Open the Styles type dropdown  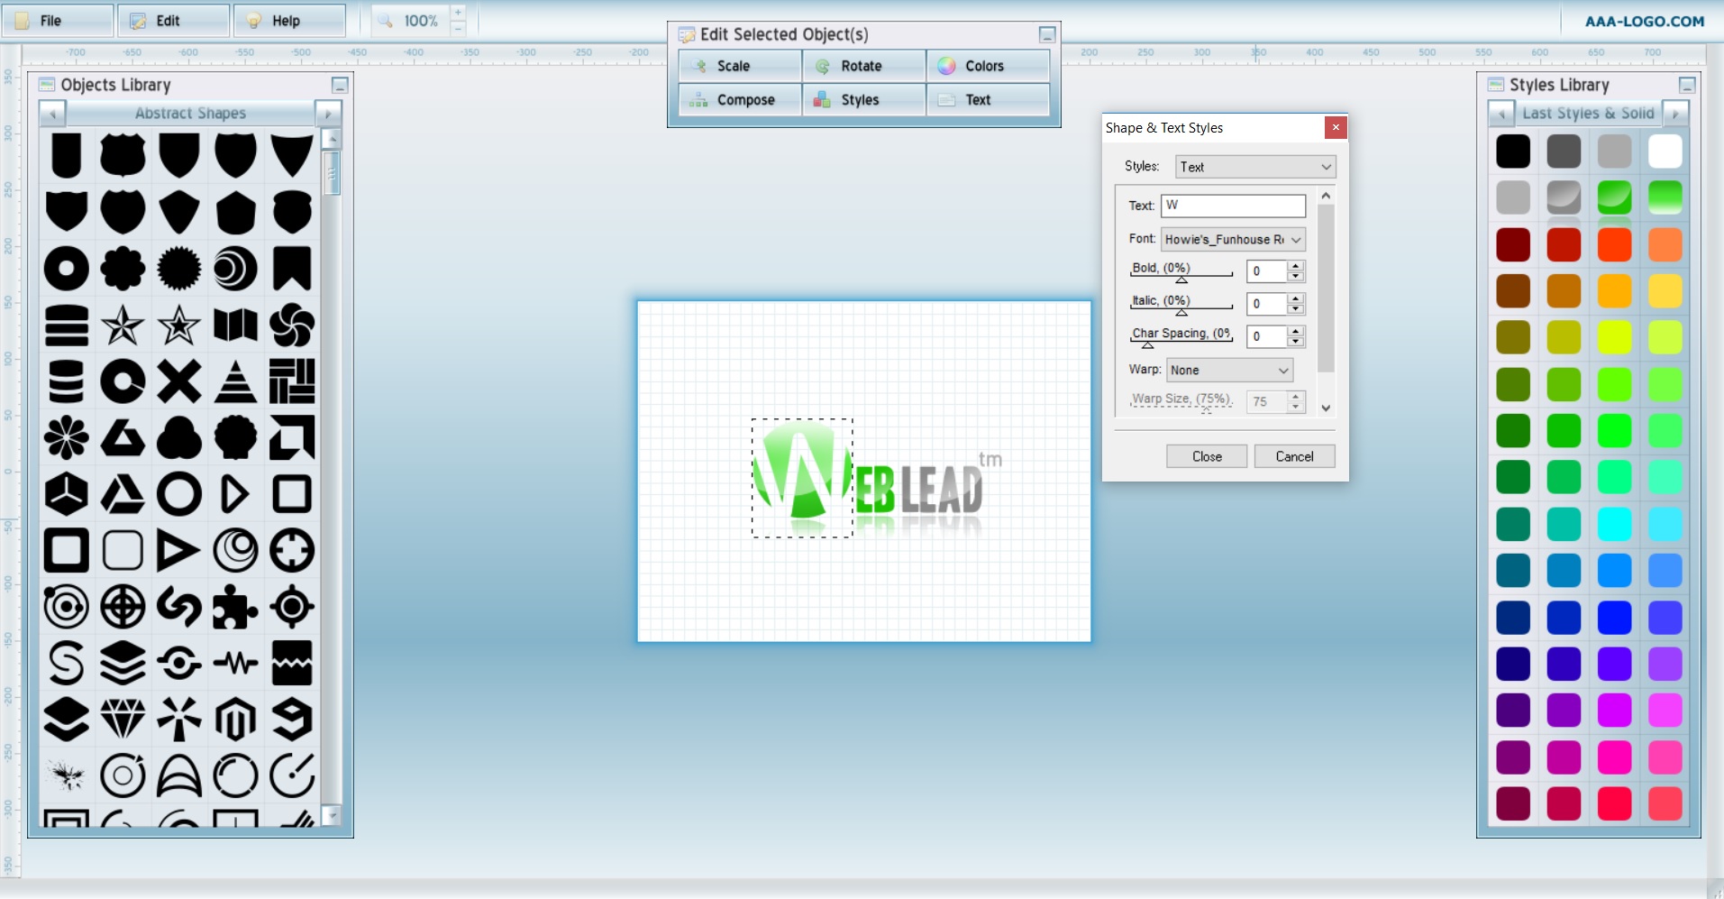(1254, 167)
